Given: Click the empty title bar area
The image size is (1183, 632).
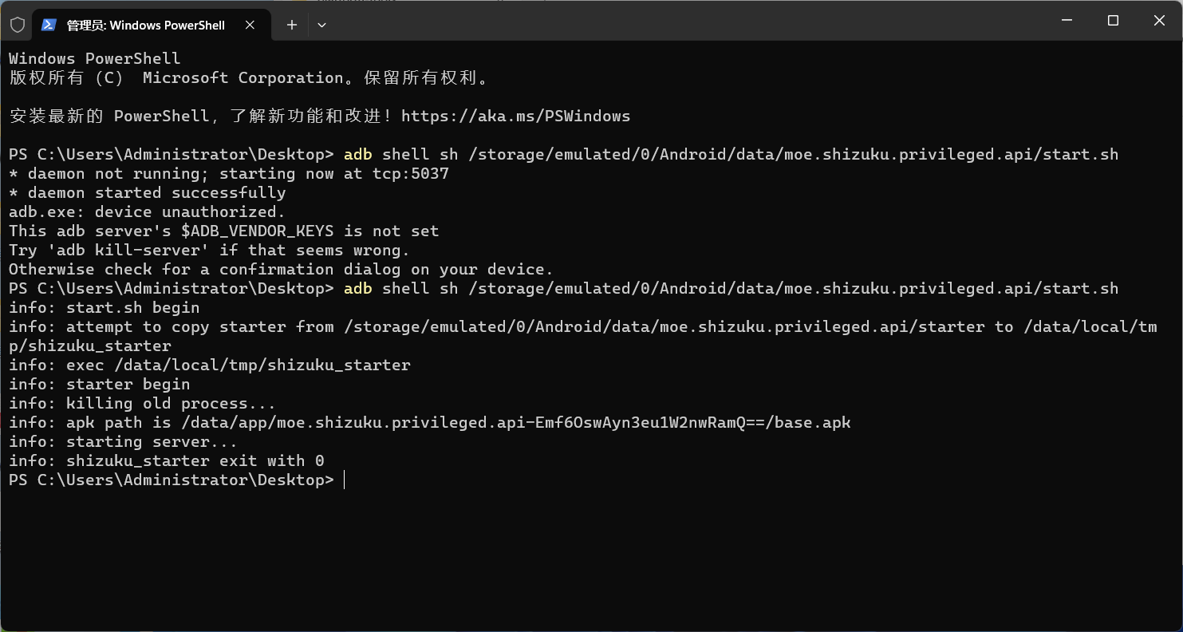Looking at the screenshot, I should pyautogui.click(x=678, y=21).
